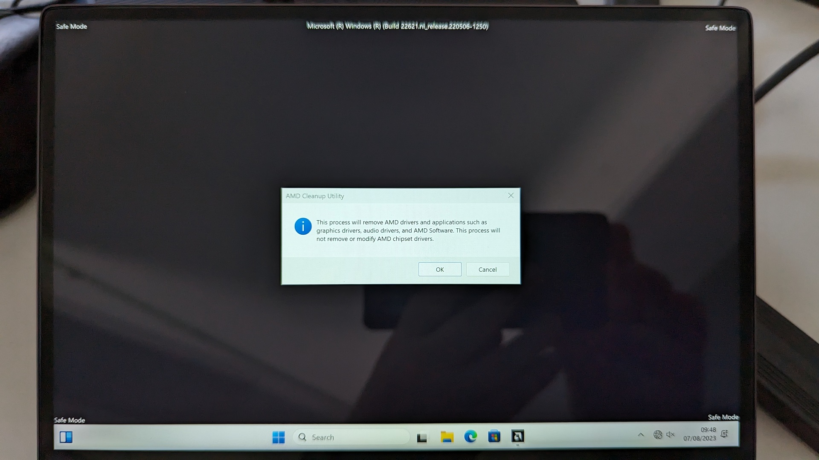Select AMD Cleanup Utility taskbar icon
The height and width of the screenshot is (460, 819).
(x=517, y=436)
